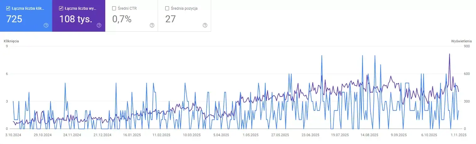The height and width of the screenshot is (144, 476).
Task: Pick the 23.06.2025 date on the axis
Action: (310, 135)
